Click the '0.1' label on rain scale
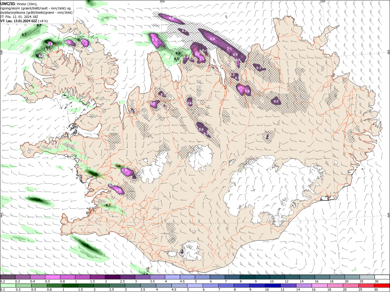Image resolution: width=390 pixels, height=292 pixels. 2,290
